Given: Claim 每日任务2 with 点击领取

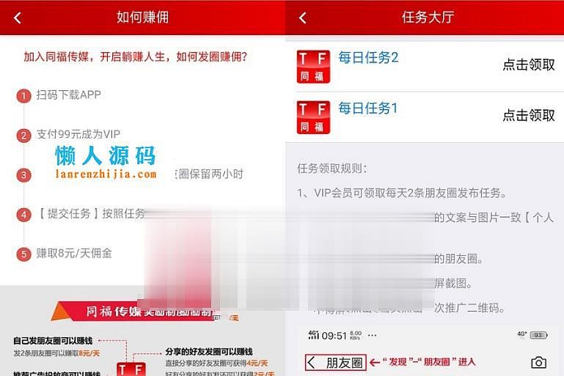Looking at the screenshot, I should coord(528,65).
